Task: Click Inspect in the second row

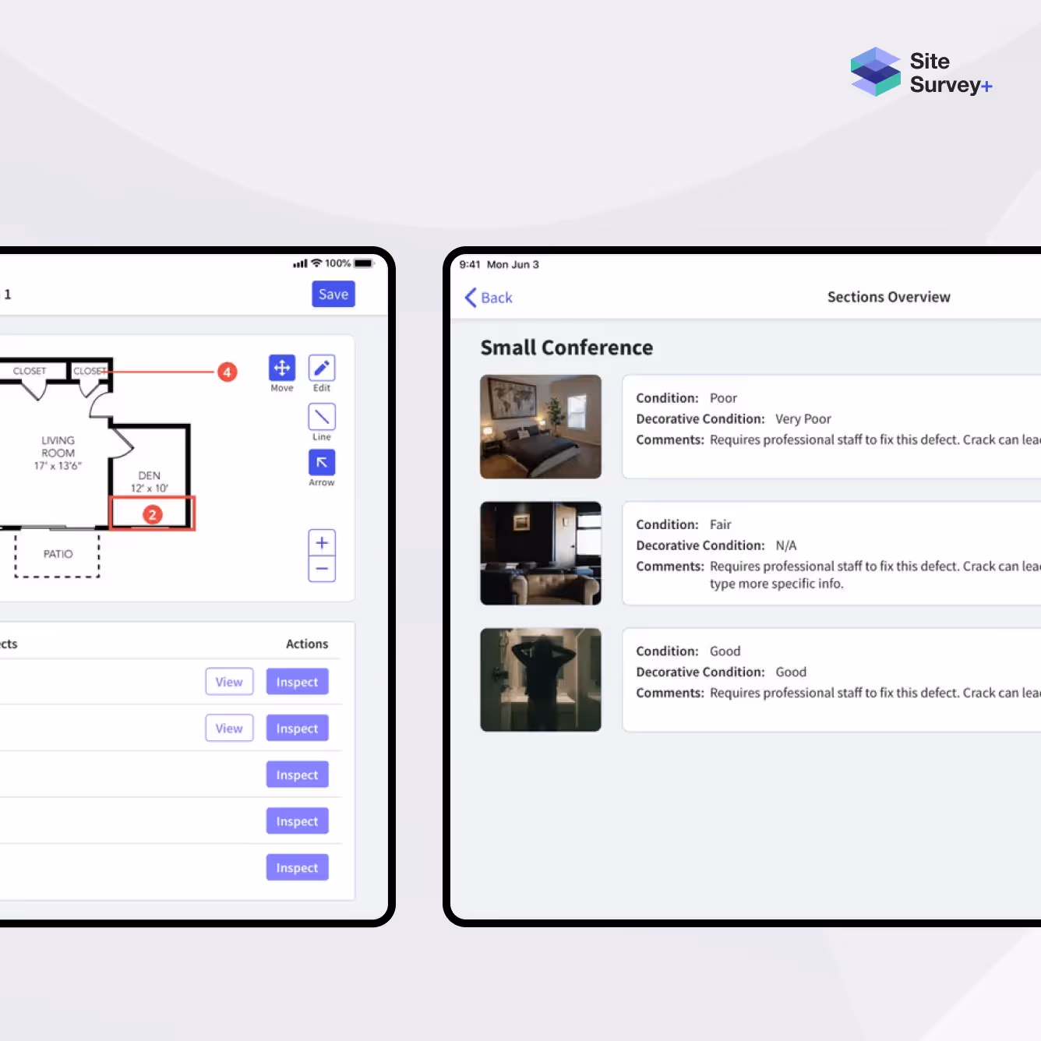Action: click(x=297, y=729)
